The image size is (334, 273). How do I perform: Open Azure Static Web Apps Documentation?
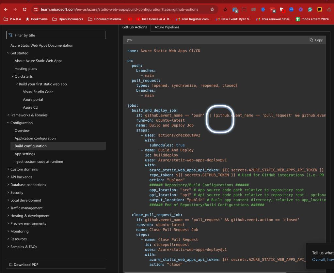point(42,45)
